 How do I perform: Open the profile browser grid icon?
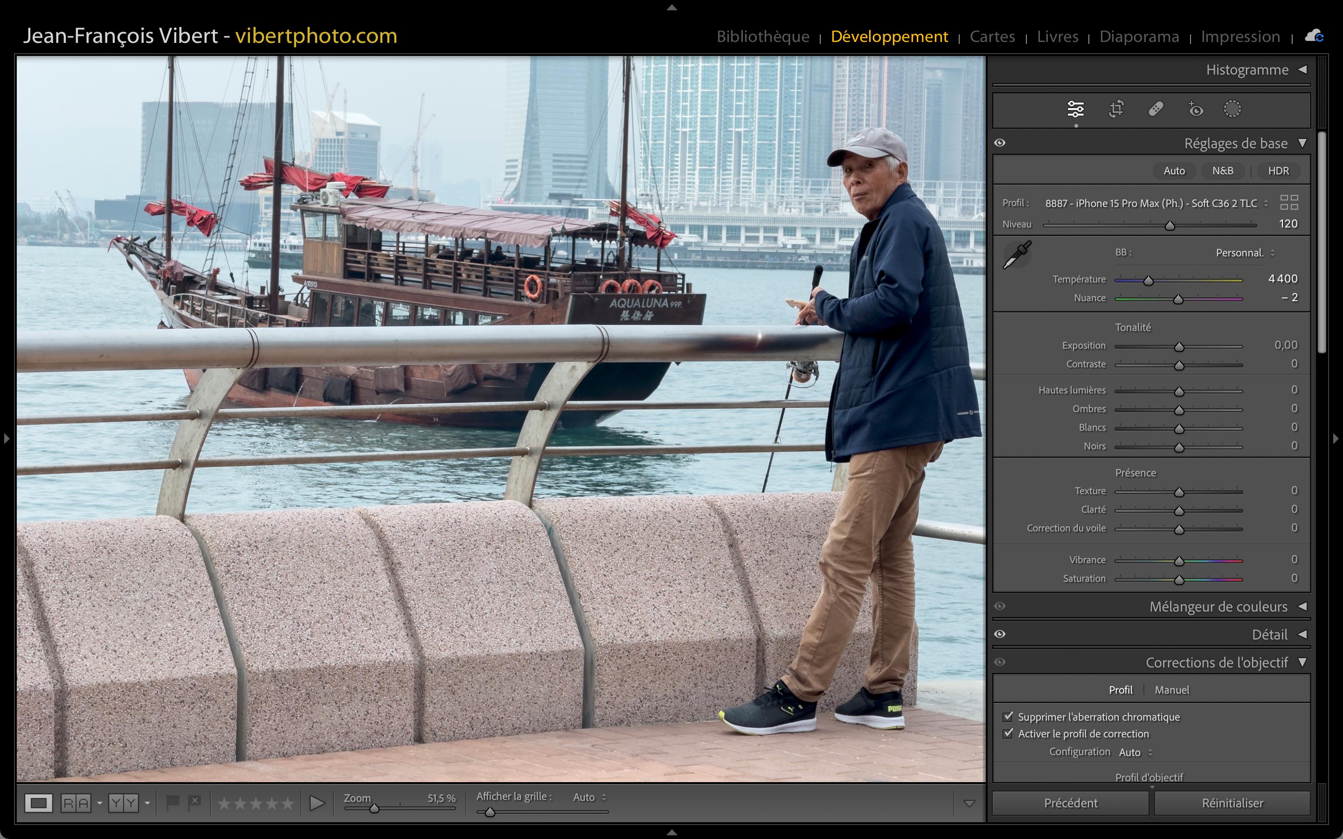click(x=1288, y=203)
